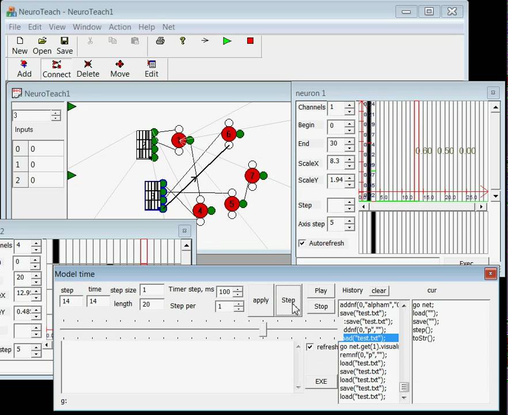508x415 pixels.
Task: Open the Net menu
Action: (168, 27)
